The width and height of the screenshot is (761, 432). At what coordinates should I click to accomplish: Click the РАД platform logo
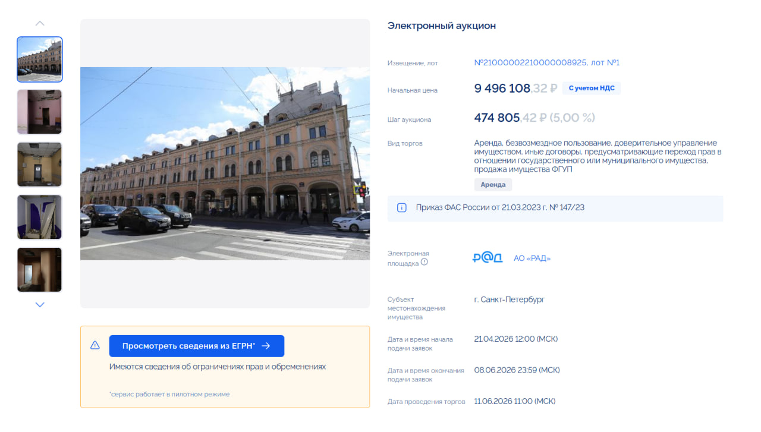(488, 258)
